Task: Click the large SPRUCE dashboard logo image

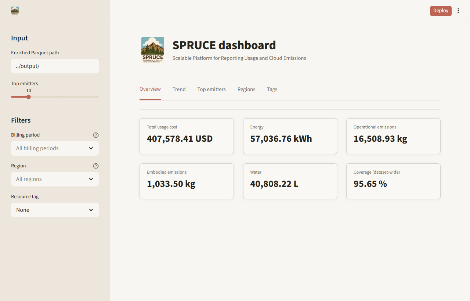Action: (x=153, y=50)
